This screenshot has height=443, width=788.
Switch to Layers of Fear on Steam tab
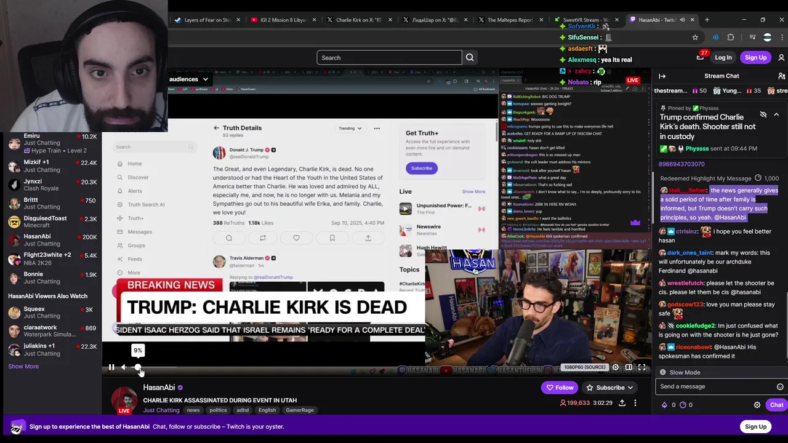[208, 20]
